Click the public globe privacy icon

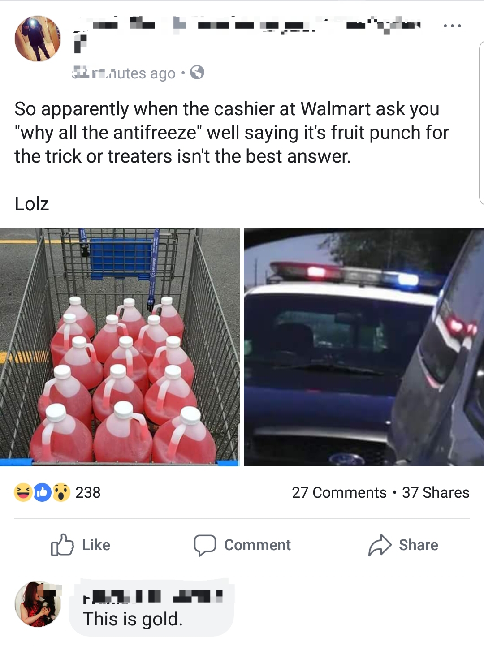tap(197, 72)
